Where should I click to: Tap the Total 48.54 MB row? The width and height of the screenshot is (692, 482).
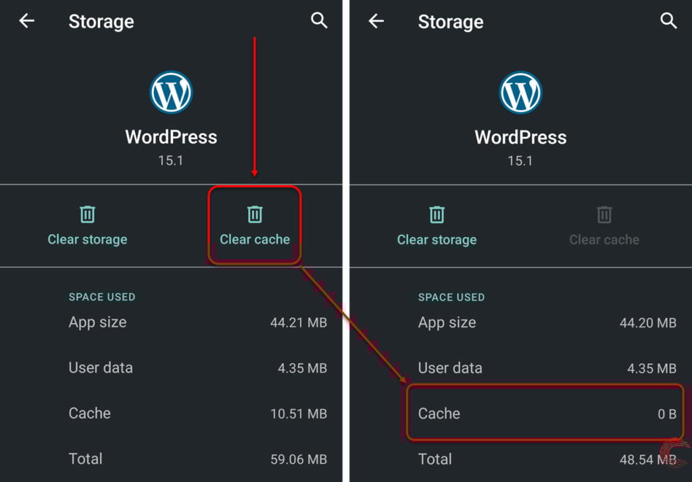point(547,459)
